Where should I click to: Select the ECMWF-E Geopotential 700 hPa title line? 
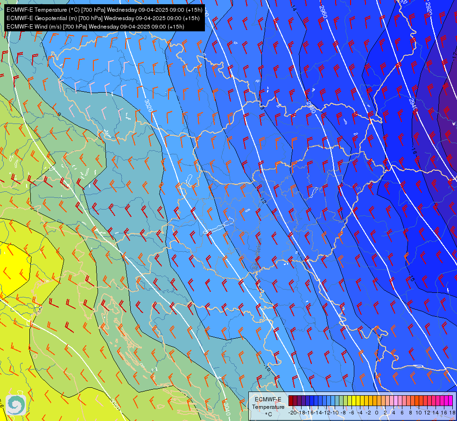point(103,18)
